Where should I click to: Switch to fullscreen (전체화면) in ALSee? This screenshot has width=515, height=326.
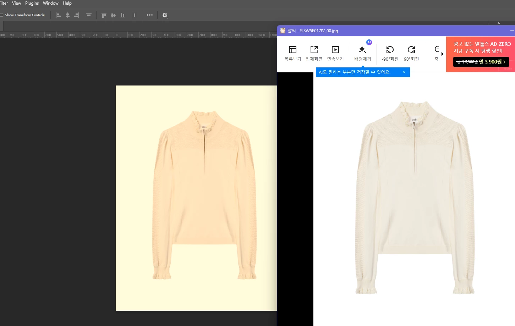coord(314,54)
